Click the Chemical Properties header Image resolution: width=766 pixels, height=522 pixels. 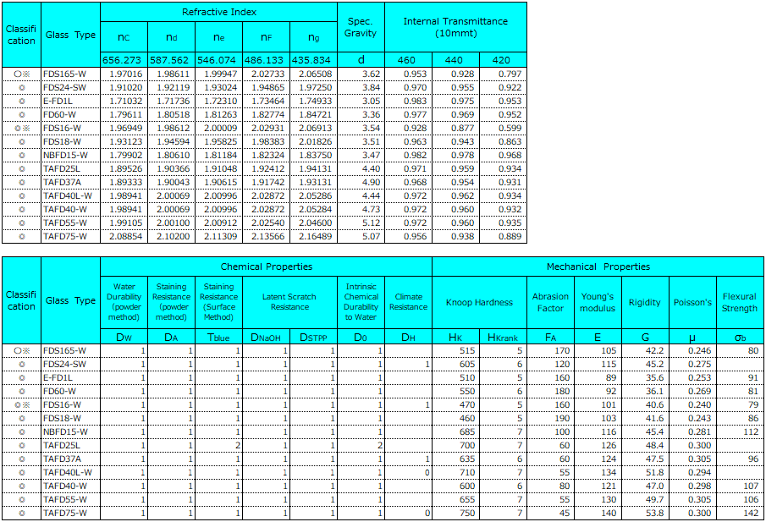coord(267,266)
